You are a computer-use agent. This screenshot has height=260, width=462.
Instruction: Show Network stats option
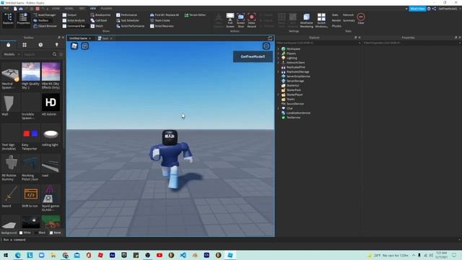pyautogui.click(x=348, y=14)
